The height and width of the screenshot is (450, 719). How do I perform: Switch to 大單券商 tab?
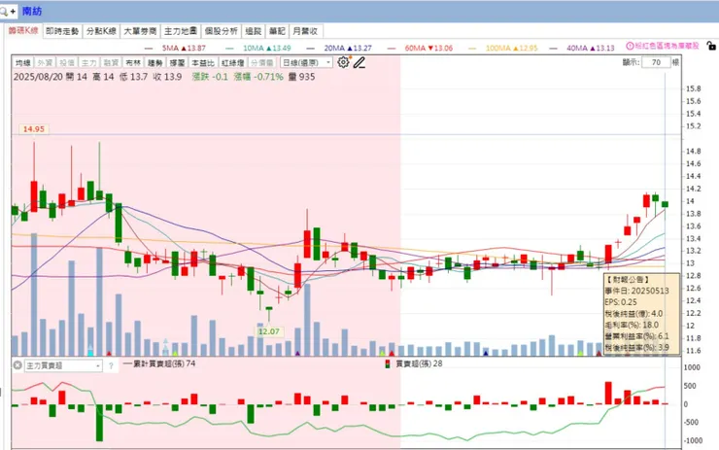(140, 31)
